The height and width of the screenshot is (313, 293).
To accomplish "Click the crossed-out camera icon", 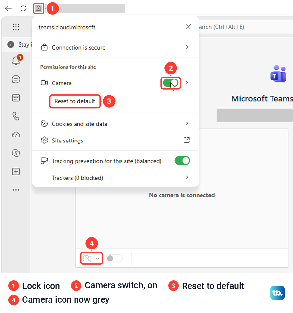I will pyautogui.click(x=87, y=258).
